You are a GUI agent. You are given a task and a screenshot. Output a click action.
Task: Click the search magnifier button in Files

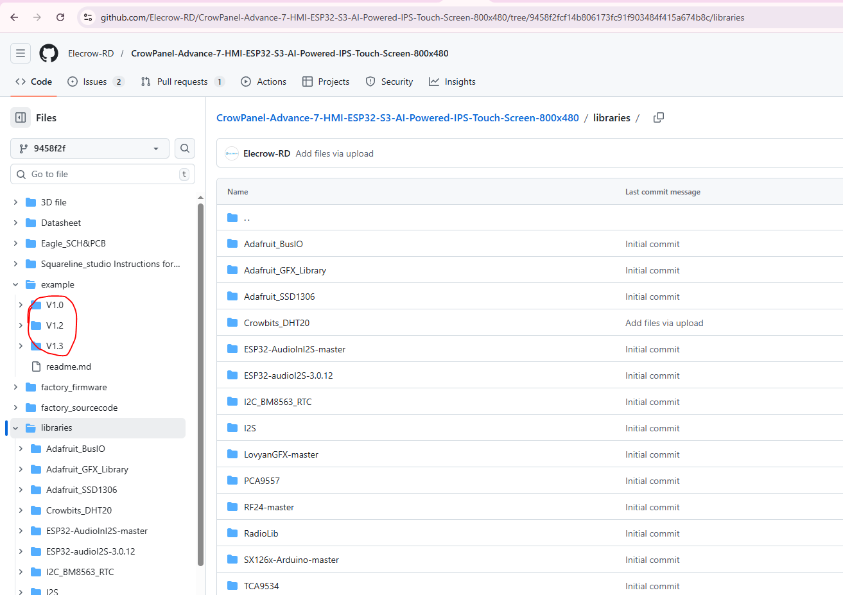click(x=185, y=148)
